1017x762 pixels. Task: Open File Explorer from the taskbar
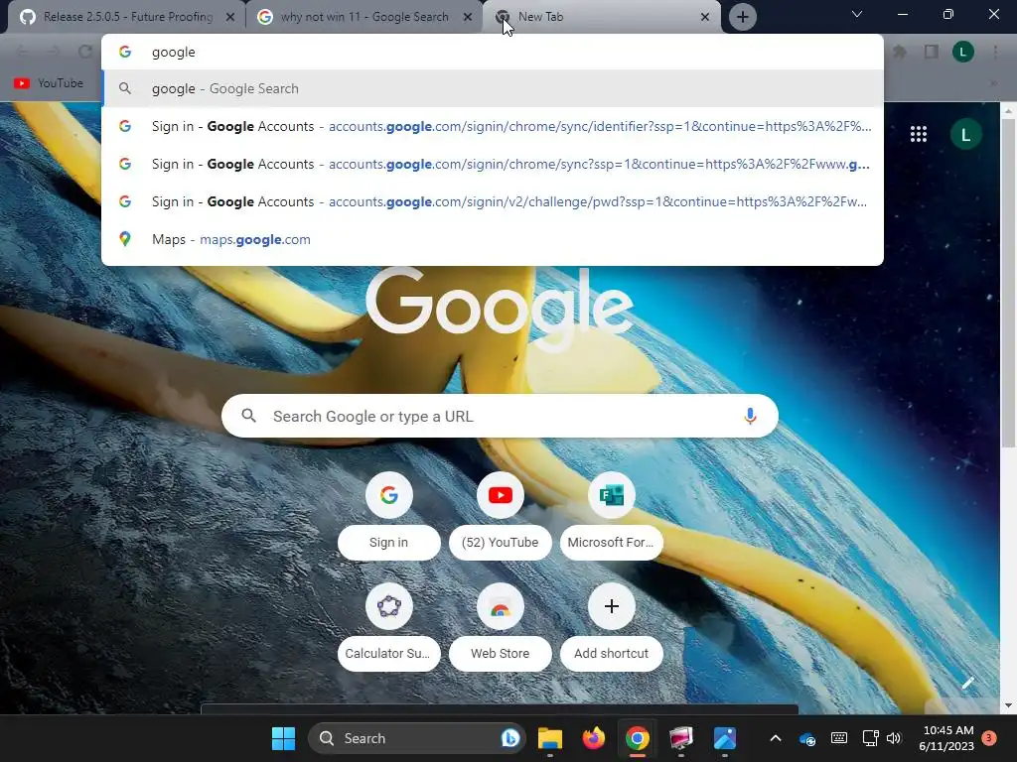coord(550,738)
